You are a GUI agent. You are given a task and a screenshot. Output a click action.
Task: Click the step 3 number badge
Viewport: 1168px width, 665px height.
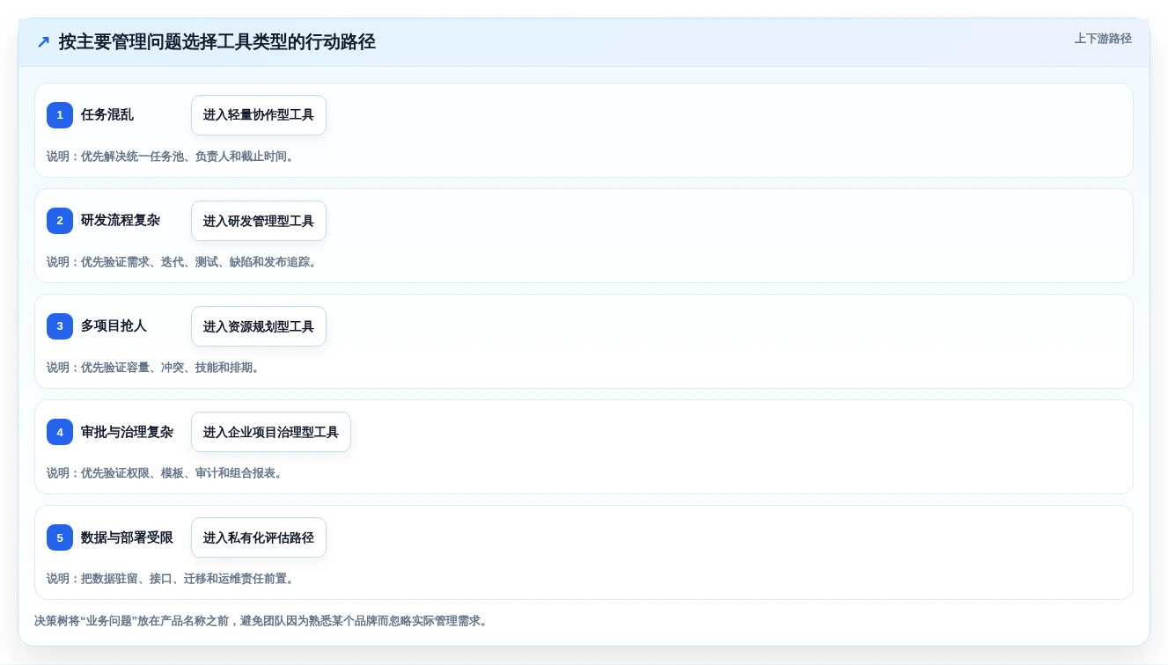(60, 326)
